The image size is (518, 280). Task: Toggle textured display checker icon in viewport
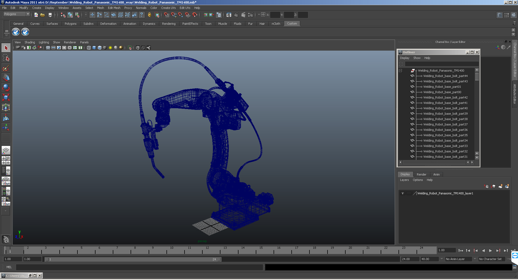click(x=105, y=48)
